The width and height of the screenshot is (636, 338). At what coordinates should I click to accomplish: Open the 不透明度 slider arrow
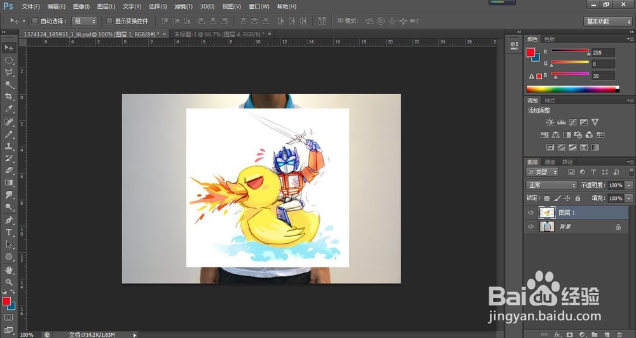(x=629, y=185)
